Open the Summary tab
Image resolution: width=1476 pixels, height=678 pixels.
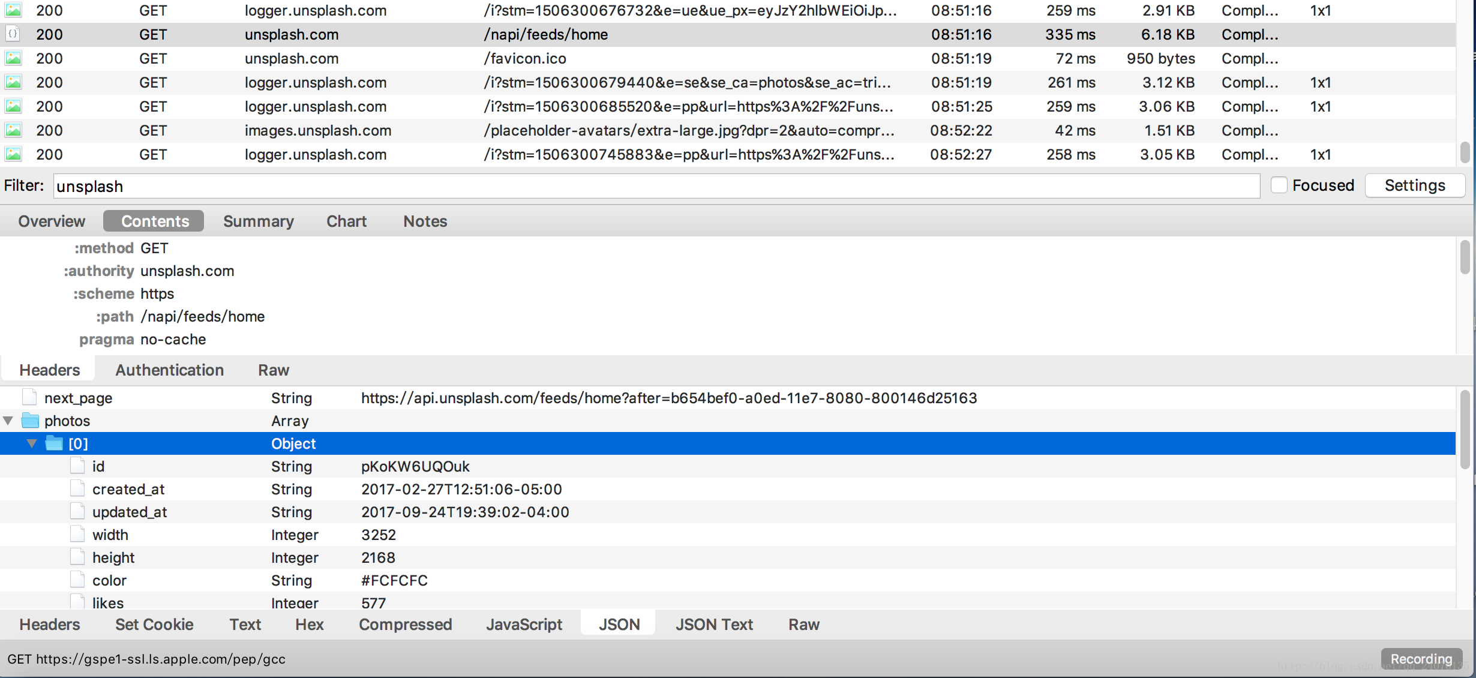(257, 220)
